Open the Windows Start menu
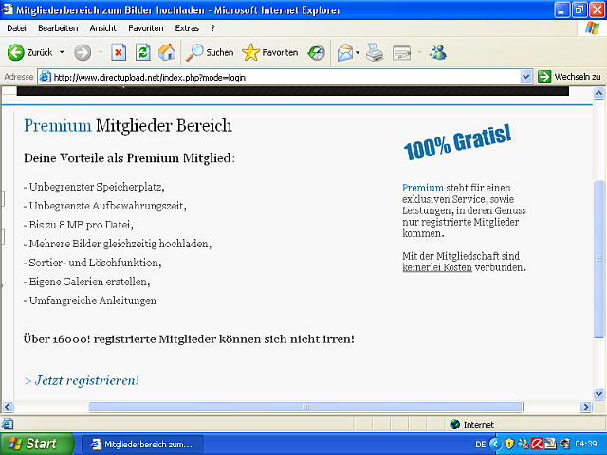Viewport: 607px width, 455px height. click(x=33, y=444)
